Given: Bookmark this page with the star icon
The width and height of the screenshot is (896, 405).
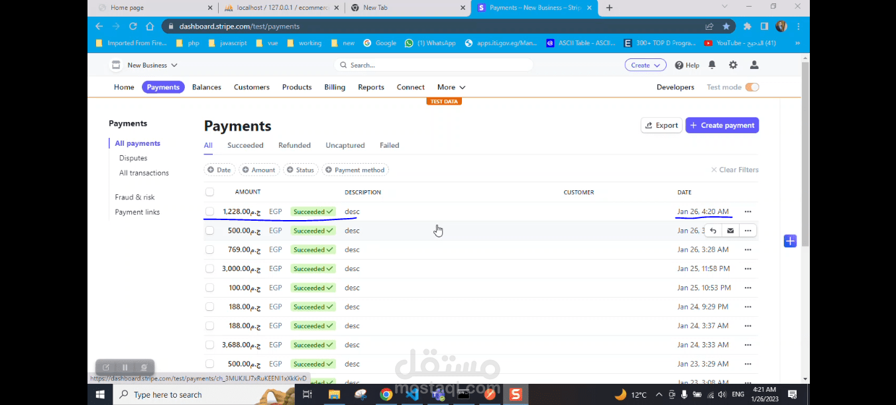Looking at the screenshot, I should pos(726,27).
